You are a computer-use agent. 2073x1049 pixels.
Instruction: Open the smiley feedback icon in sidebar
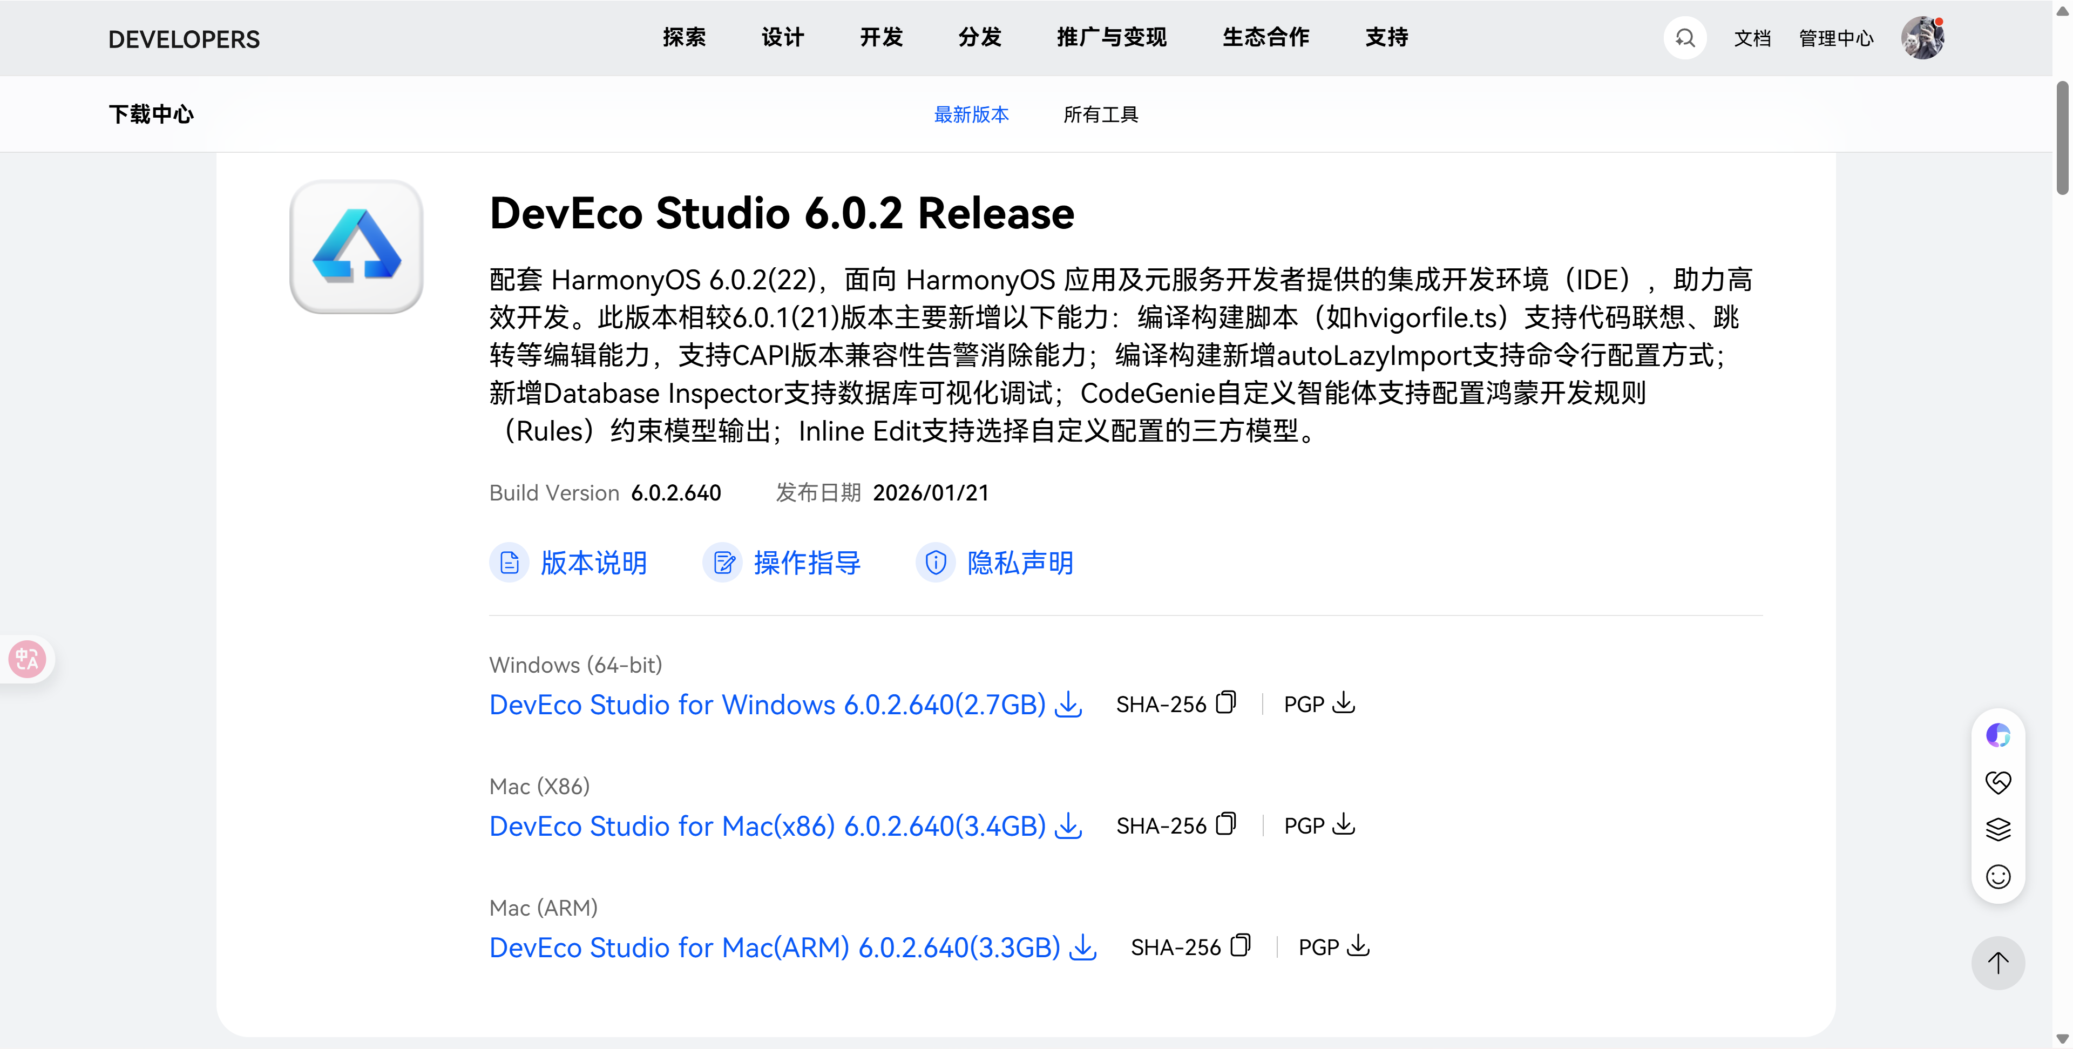(1997, 877)
